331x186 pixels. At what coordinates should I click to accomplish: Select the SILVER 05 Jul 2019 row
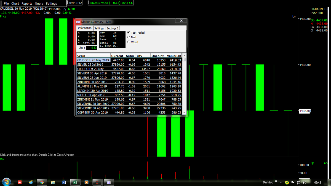129,64
